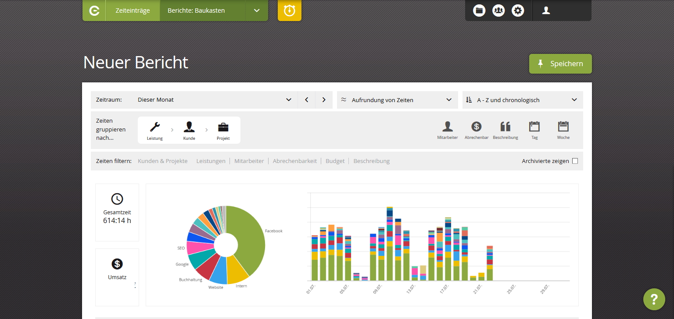
Task: Click the blue Website pie slice
Action: 219,271
